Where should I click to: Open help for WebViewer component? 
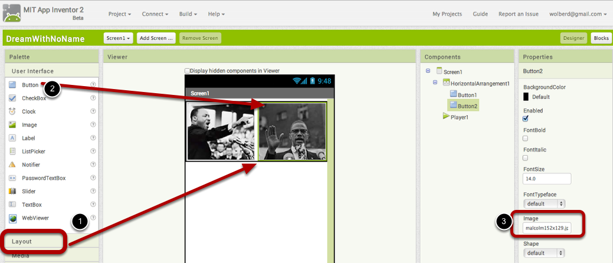tap(93, 217)
